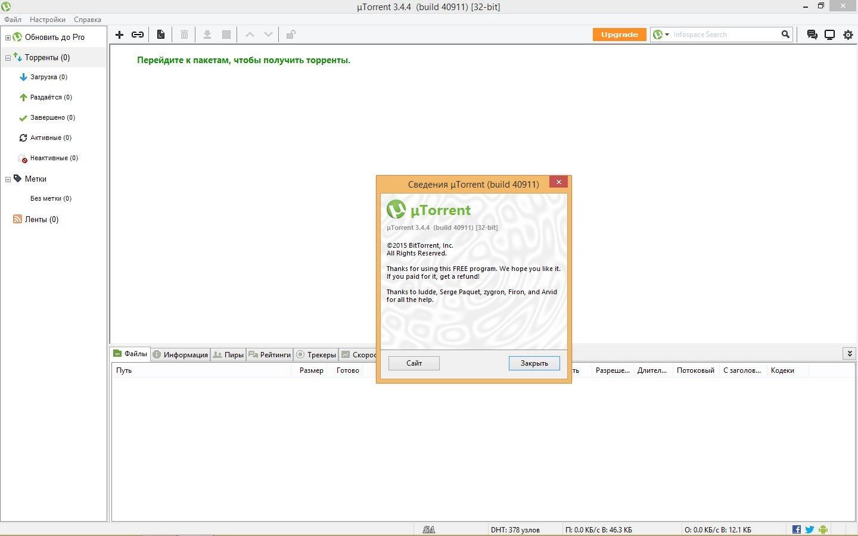Click the Android icon in status bar
858x536 pixels.
pos(823,529)
